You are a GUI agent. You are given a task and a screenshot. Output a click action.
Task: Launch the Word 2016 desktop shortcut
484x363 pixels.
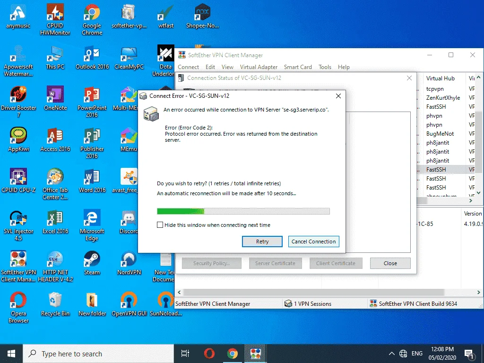(x=92, y=181)
